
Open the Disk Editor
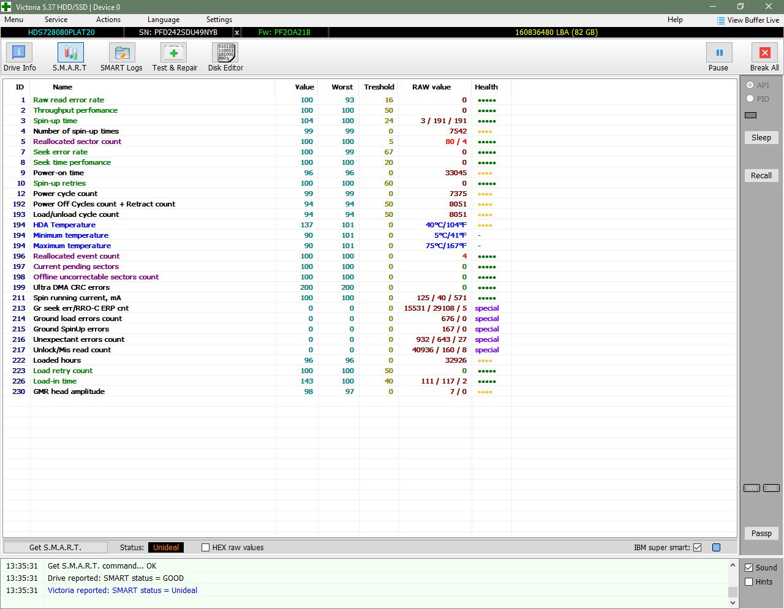click(x=225, y=57)
